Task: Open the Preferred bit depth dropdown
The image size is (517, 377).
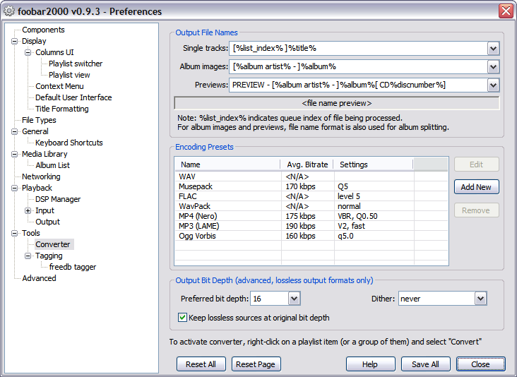Action: click(294, 299)
